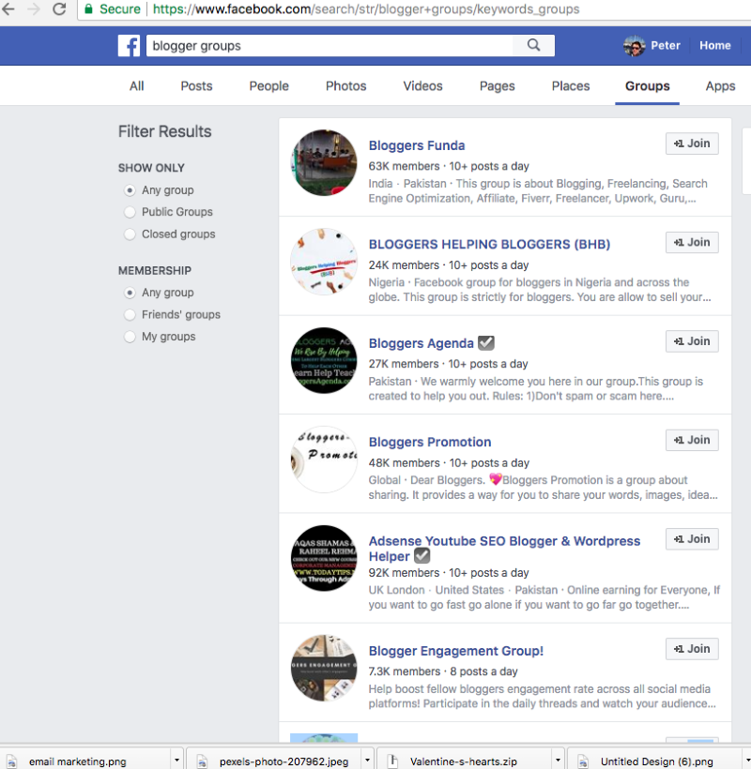Click the browser forward arrow
This screenshot has width=751, height=769.
[x=34, y=8]
